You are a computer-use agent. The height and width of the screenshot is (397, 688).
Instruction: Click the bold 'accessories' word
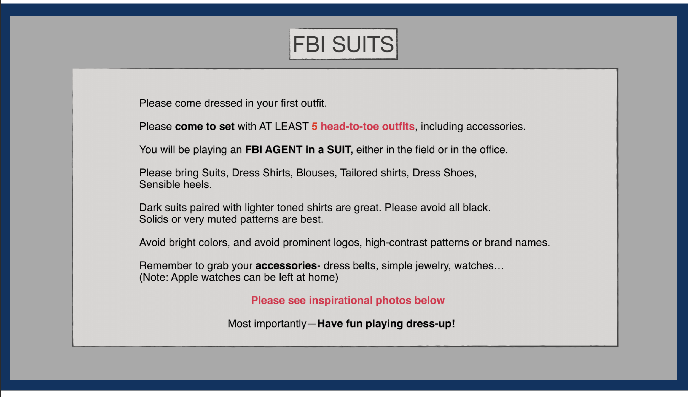point(286,265)
